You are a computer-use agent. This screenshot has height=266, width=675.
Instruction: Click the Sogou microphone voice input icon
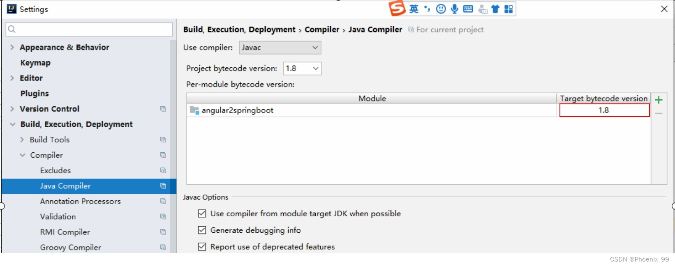click(454, 9)
